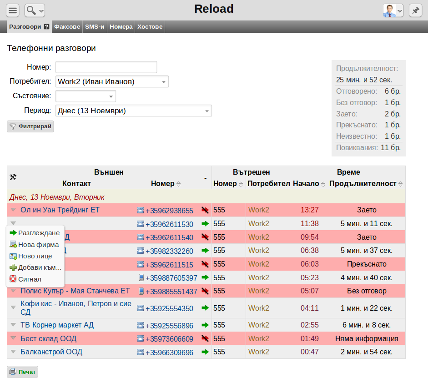Open the Състояние dropdown
Viewport: 428px width, 388px height.
(86, 96)
